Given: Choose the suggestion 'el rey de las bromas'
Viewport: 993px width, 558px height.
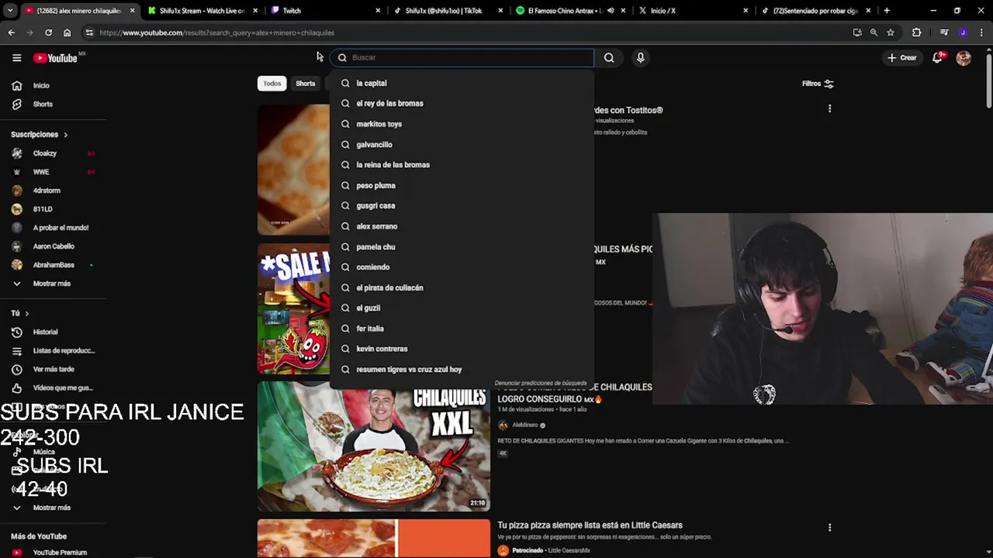Looking at the screenshot, I should coord(462,103).
